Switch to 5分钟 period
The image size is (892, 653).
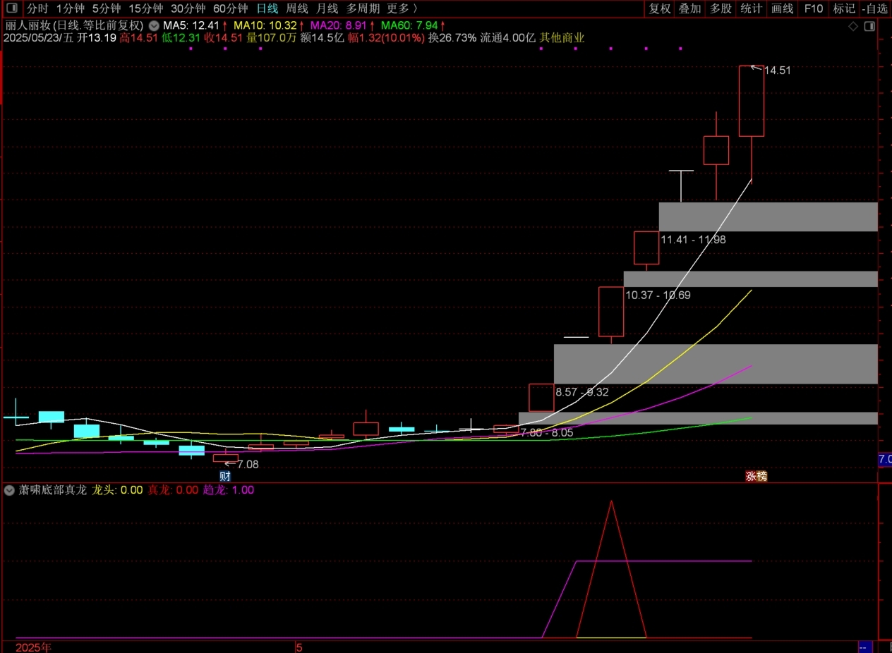pyautogui.click(x=107, y=8)
